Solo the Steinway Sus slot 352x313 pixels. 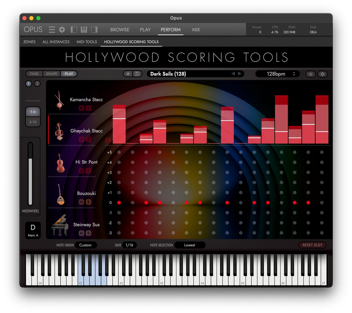coord(88,233)
